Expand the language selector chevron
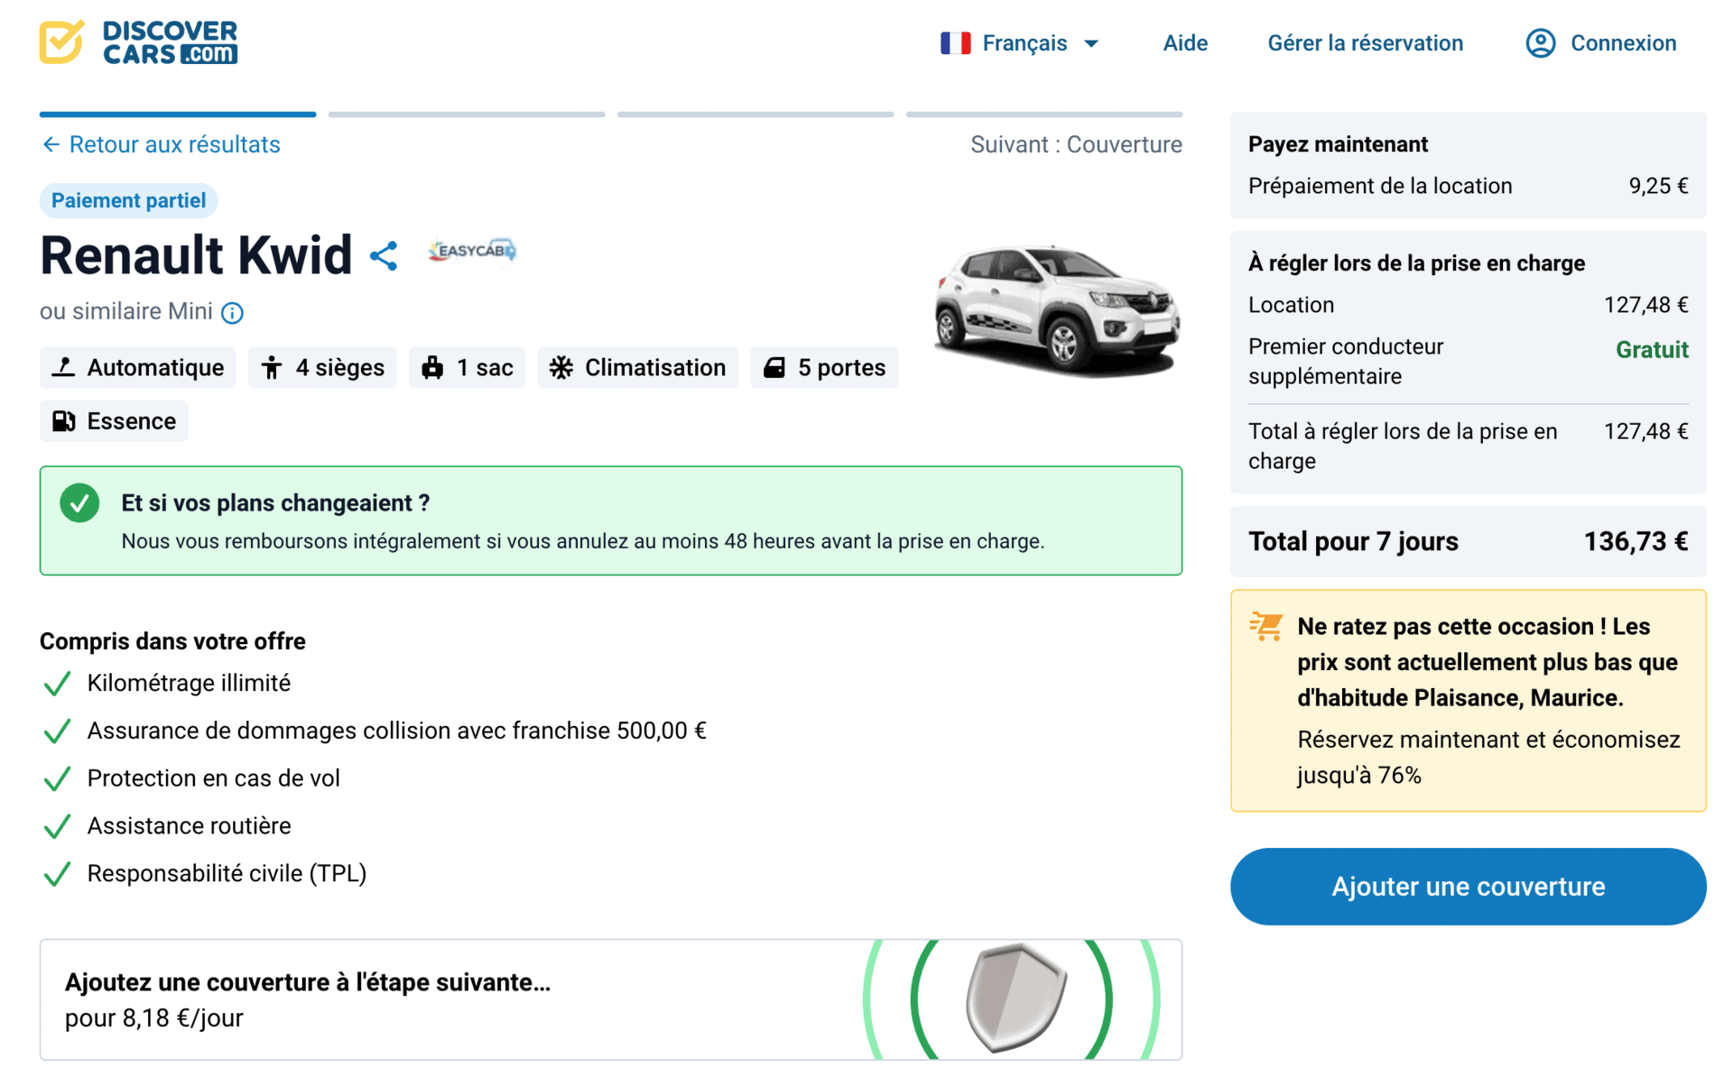 pos(1091,43)
